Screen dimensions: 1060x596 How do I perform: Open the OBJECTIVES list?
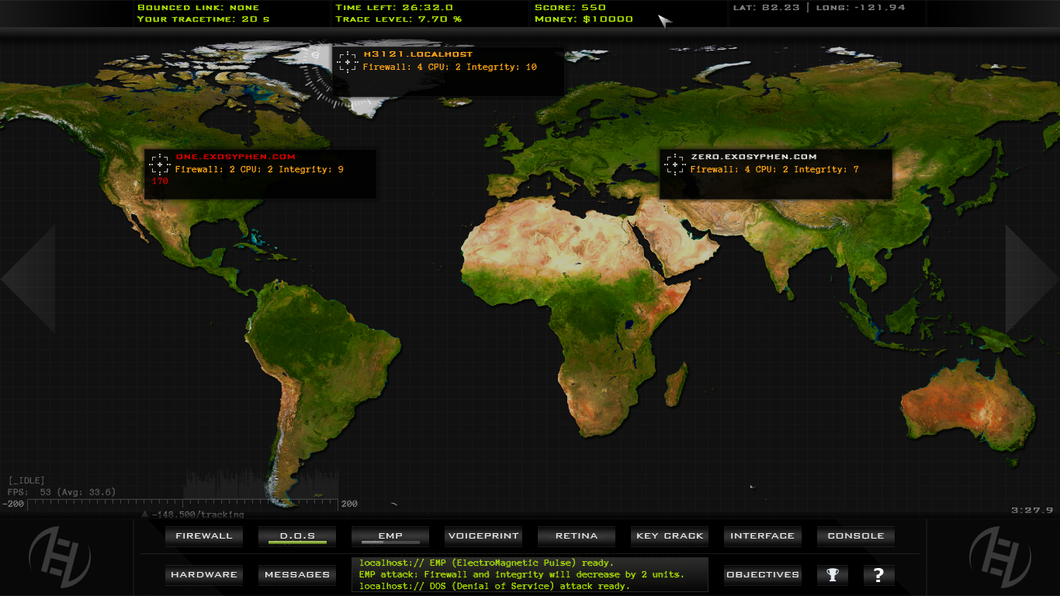762,574
